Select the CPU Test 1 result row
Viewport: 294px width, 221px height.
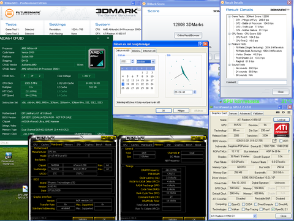coord(247,37)
